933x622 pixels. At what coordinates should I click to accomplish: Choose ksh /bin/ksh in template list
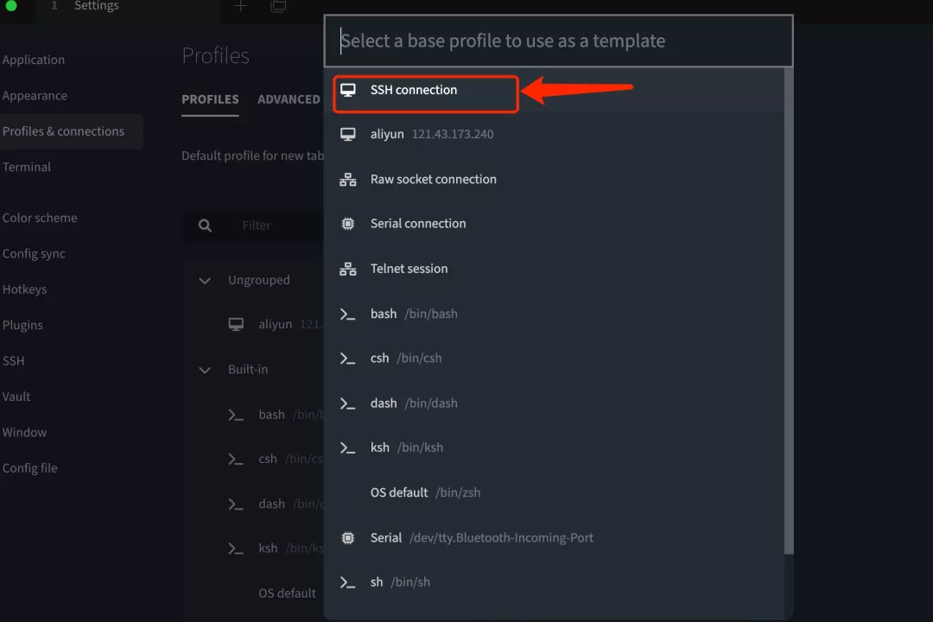[x=555, y=447]
